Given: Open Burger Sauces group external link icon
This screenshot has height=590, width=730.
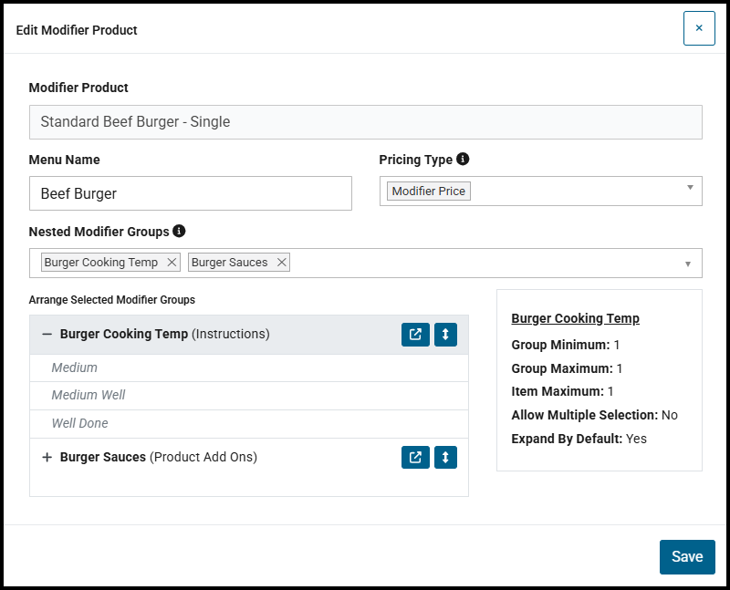Looking at the screenshot, I should (415, 458).
